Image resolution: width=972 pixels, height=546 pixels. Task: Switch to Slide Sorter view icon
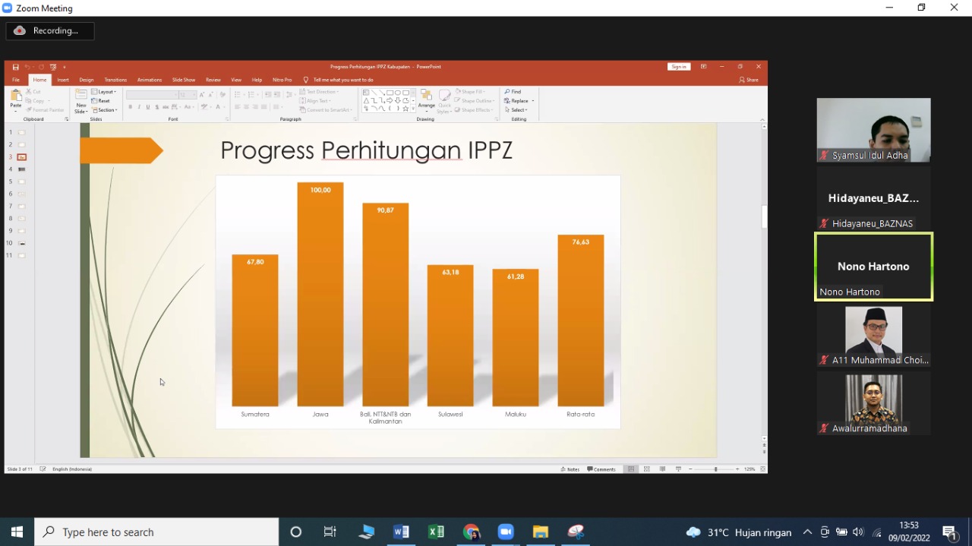tap(647, 469)
